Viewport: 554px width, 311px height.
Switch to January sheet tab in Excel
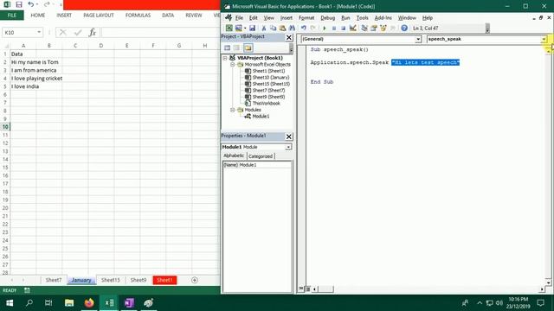click(81, 280)
